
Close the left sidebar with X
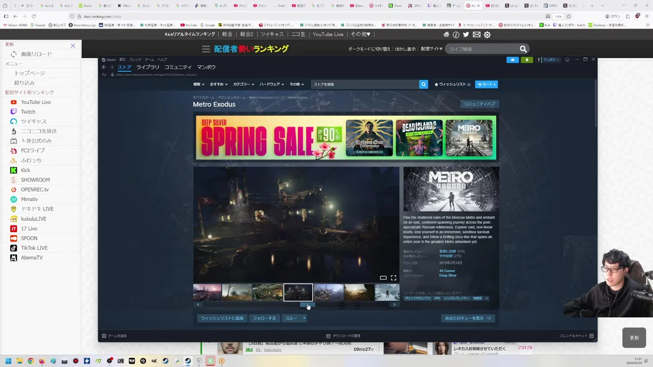[72, 46]
